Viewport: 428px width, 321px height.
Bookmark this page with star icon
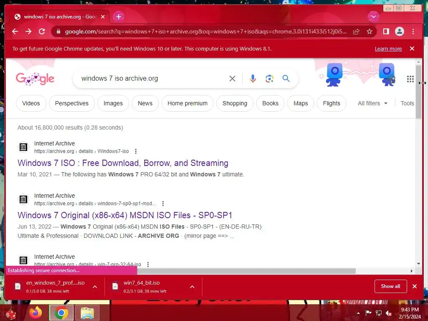click(369, 32)
